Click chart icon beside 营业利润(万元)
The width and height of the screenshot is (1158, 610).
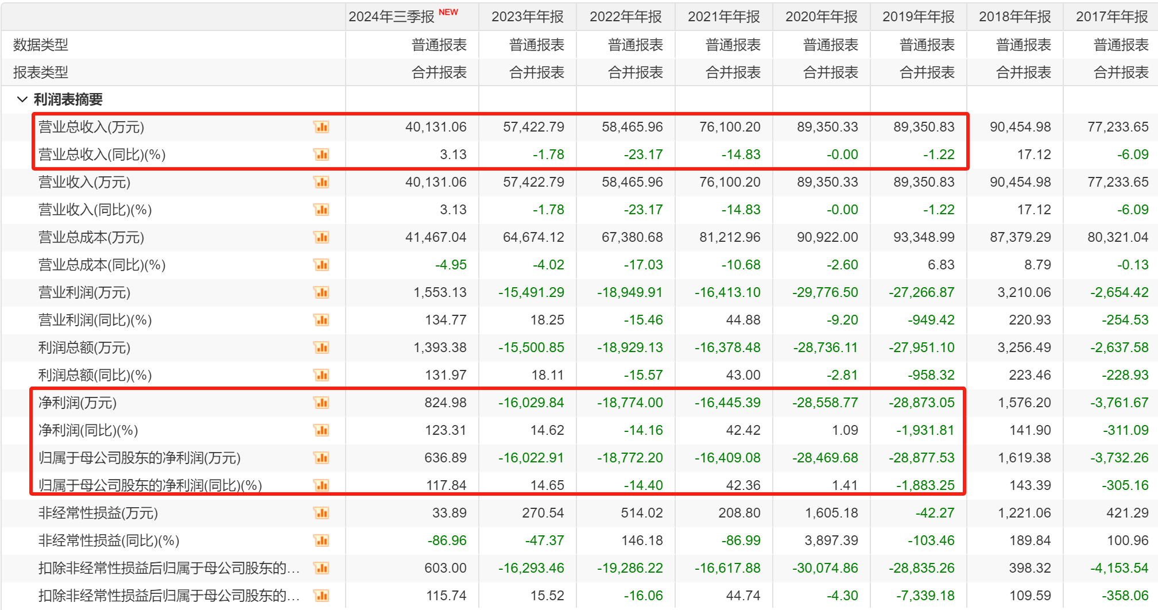(321, 292)
